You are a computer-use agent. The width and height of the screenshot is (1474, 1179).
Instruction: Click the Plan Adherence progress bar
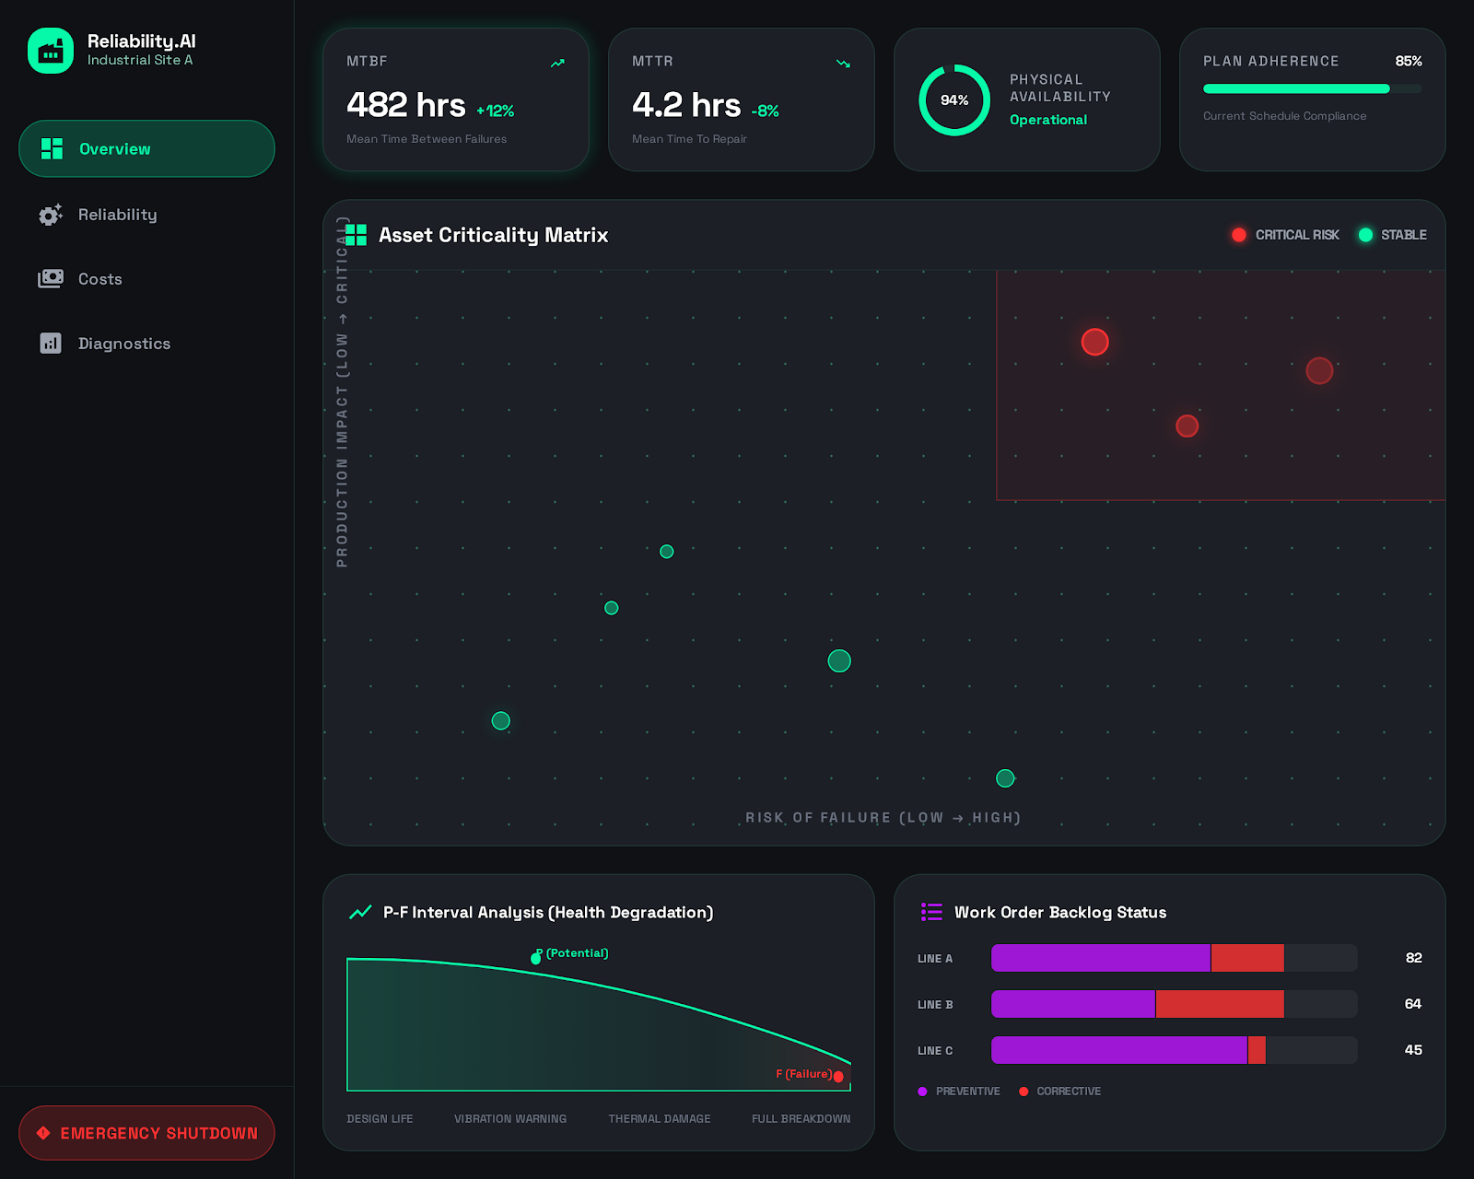(x=1313, y=89)
